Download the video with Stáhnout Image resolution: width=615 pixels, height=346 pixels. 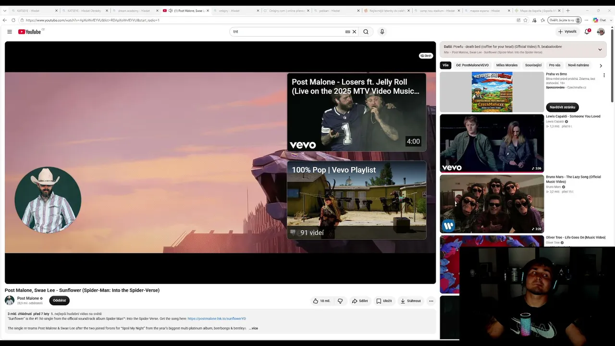pos(411,301)
